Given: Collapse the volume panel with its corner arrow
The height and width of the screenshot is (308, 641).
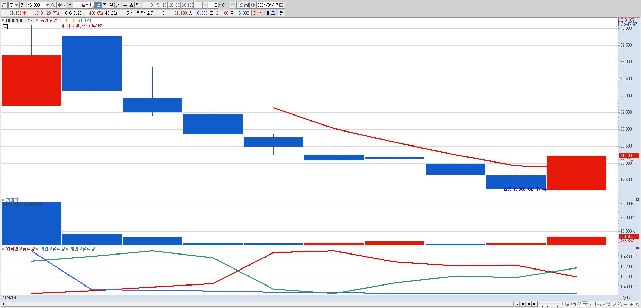Looking at the screenshot, I should (x=637, y=199).
